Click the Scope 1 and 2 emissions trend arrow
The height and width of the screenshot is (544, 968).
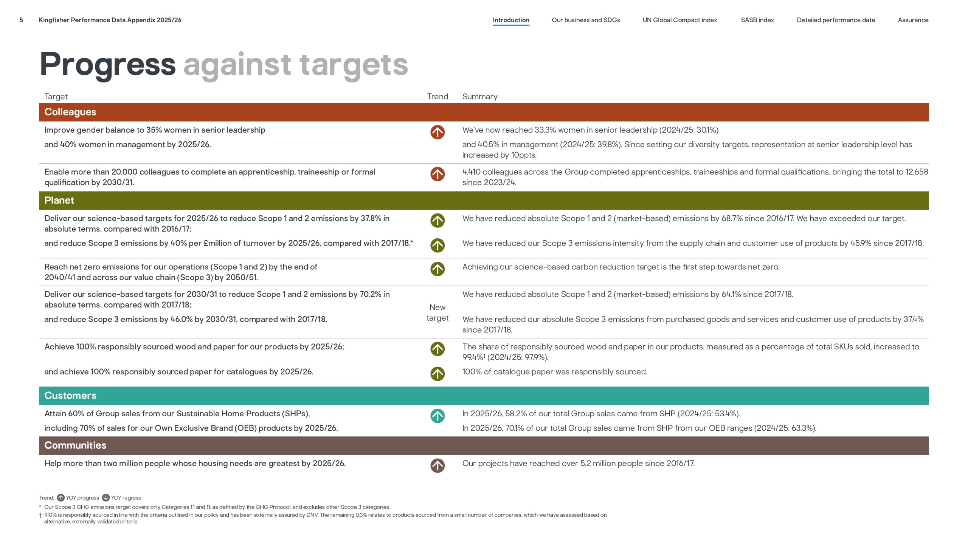pyautogui.click(x=437, y=221)
